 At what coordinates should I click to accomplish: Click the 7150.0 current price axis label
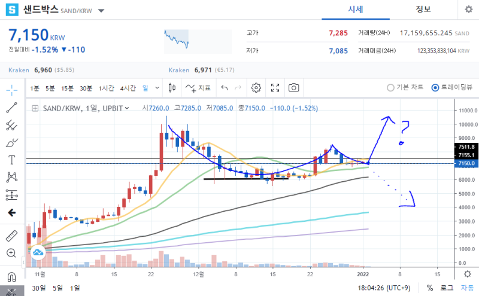coord(466,163)
